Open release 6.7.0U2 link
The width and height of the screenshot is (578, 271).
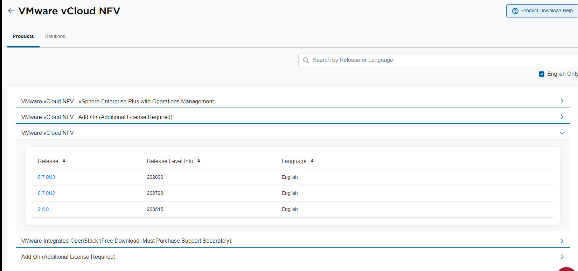46,193
